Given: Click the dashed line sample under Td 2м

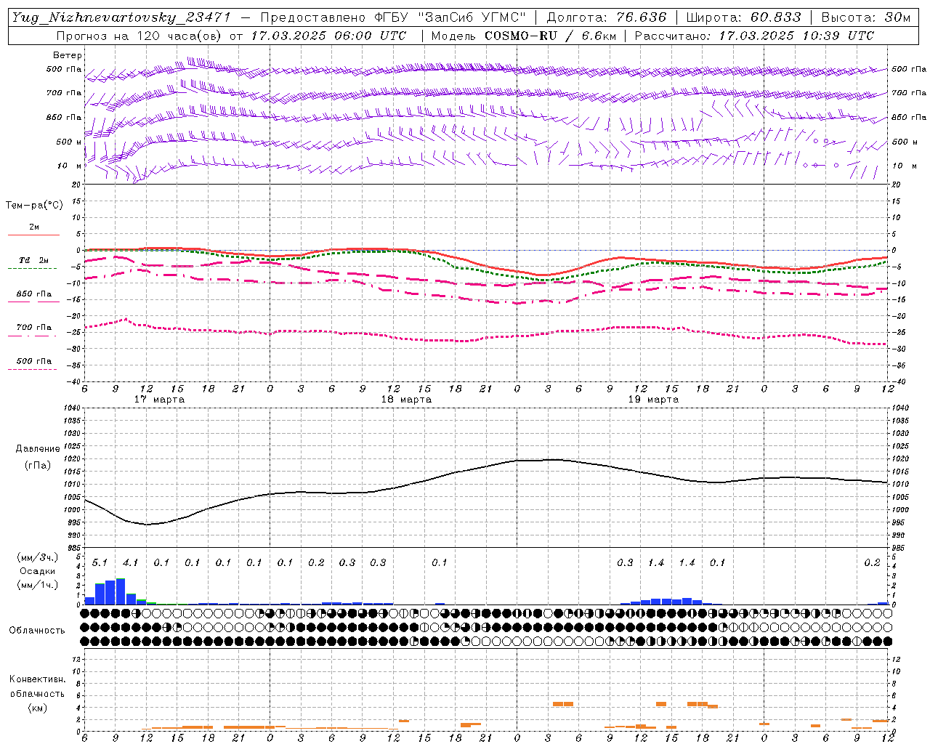Looking at the screenshot, I should point(32,269).
